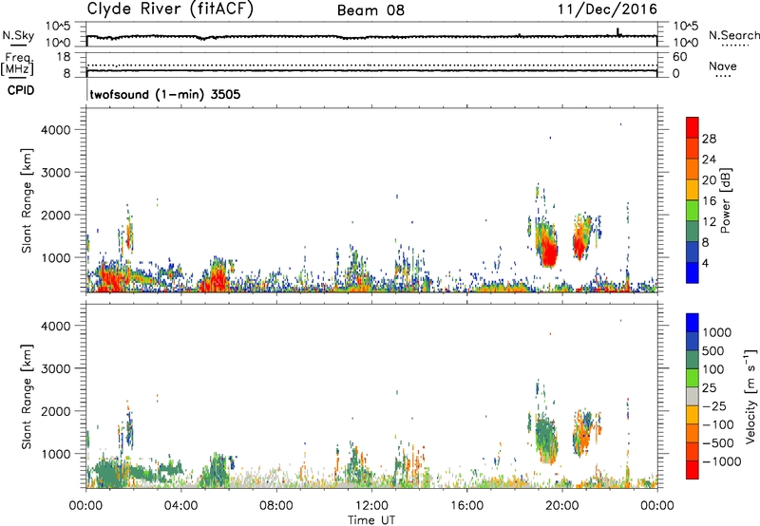
Task: Click the "4" tick on Power colorbar
Action: click(x=706, y=264)
